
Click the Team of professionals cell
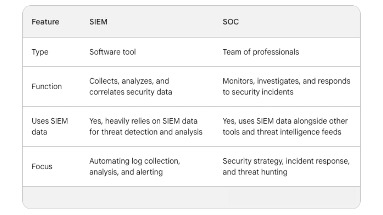(x=261, y=52)
